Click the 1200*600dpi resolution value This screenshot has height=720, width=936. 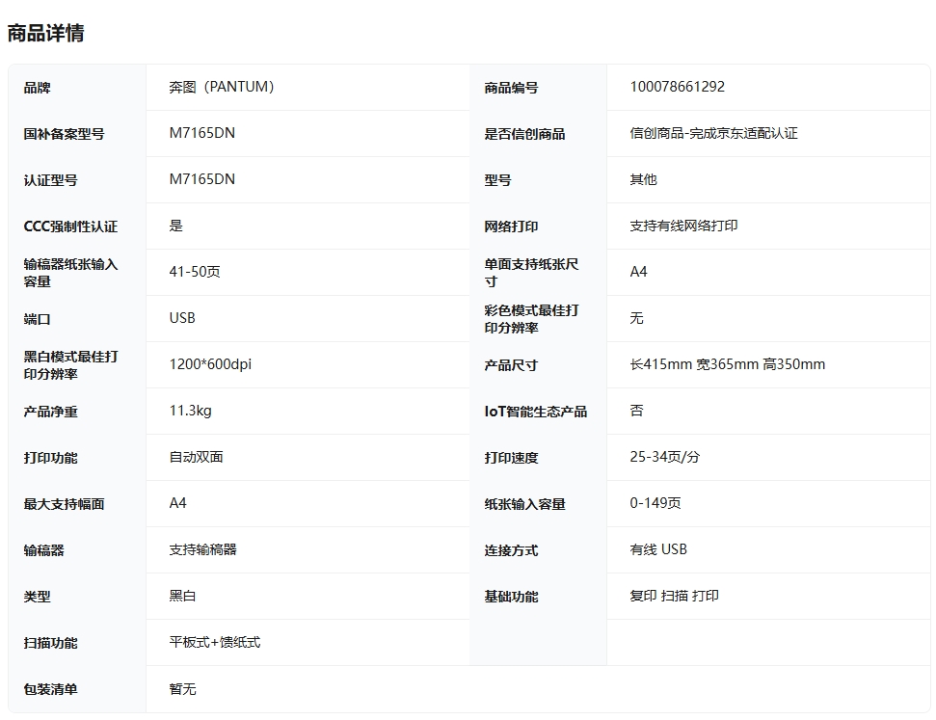coord(210,364)
